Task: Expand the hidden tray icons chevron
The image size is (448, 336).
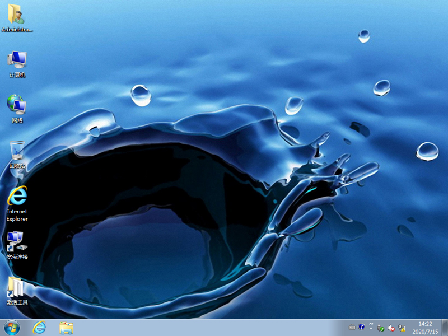Action: [x=371, y=329]
